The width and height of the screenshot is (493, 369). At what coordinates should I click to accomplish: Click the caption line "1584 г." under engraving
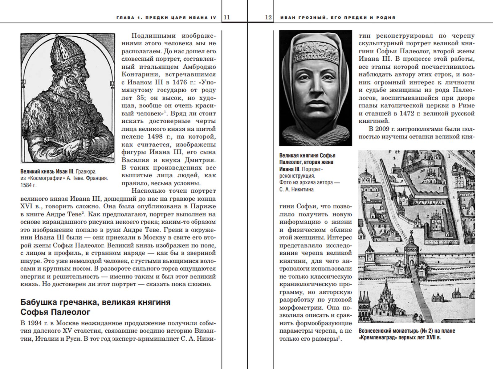tap(28, 186)
